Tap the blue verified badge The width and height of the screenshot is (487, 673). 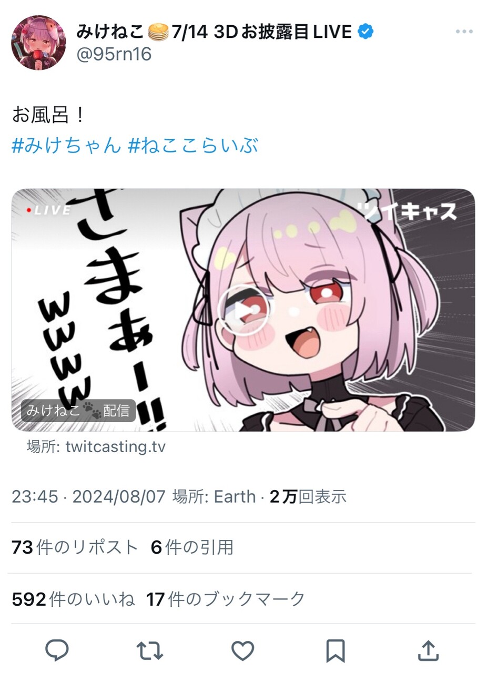tap(366, 32)
